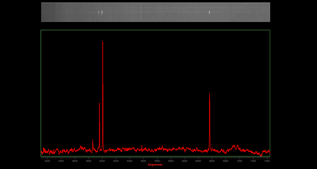Click the bright line on strip's right half
This screenshot has height=169, width=317.
click(x=210, y=12)
